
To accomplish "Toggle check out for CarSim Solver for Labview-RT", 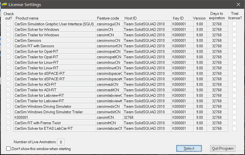I will 9,95.
